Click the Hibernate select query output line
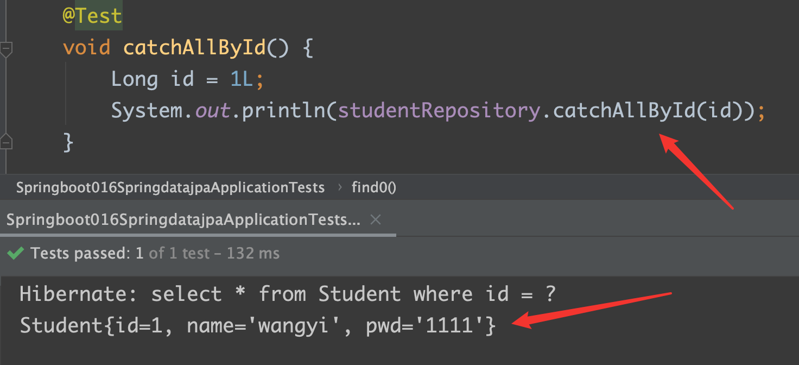Image resolution: width=799 pixels, height=365 pixels. point(288,294)
